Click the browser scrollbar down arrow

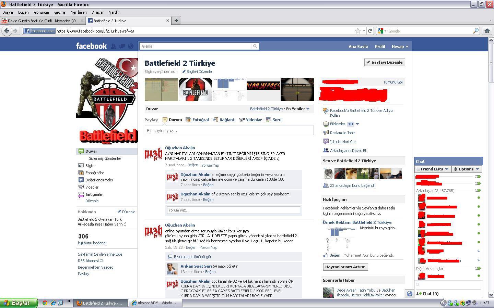click(x=491, y=295)
